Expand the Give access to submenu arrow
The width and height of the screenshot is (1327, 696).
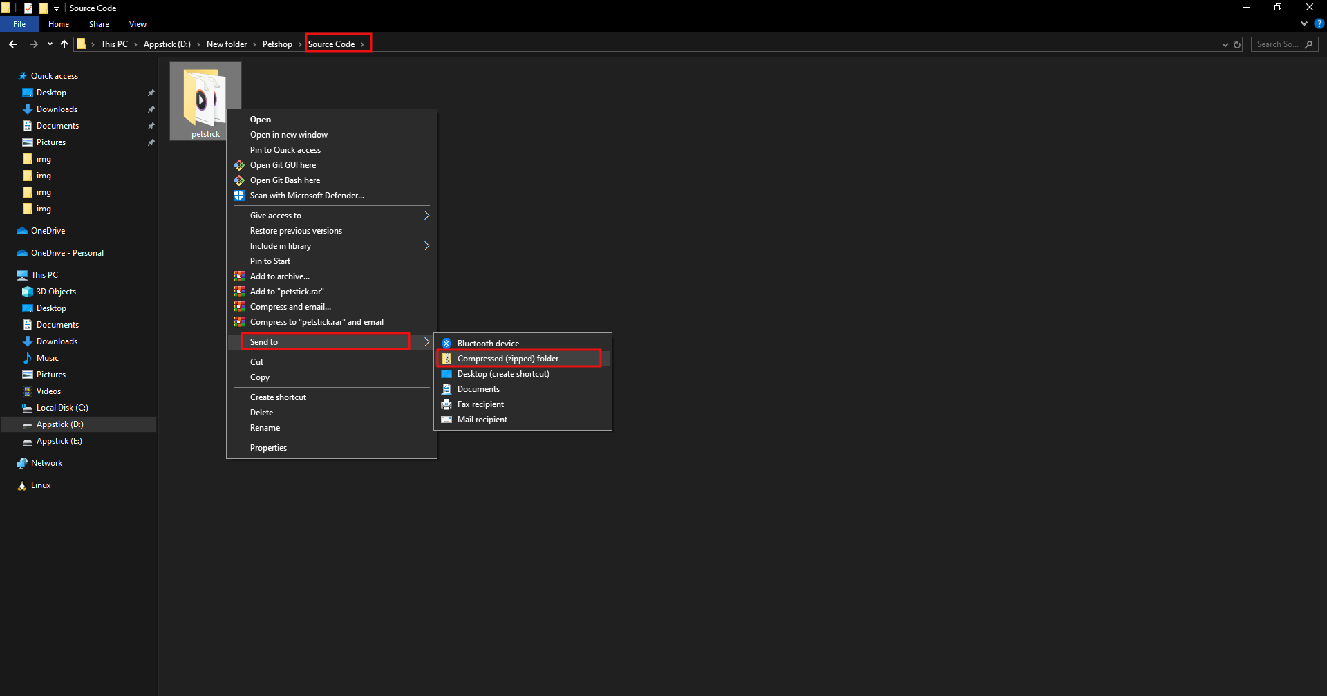click(426, 216)
